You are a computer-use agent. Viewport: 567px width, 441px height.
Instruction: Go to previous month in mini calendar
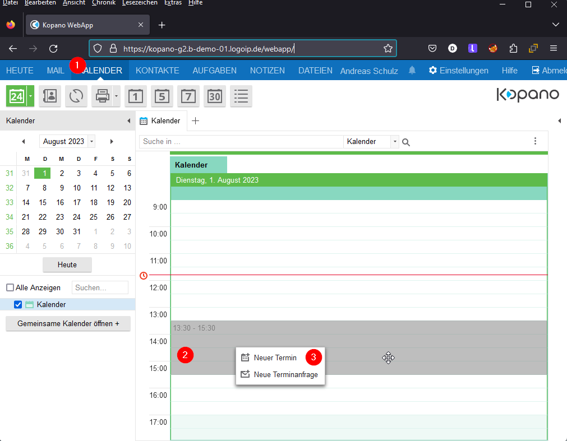tap(24, 142)
